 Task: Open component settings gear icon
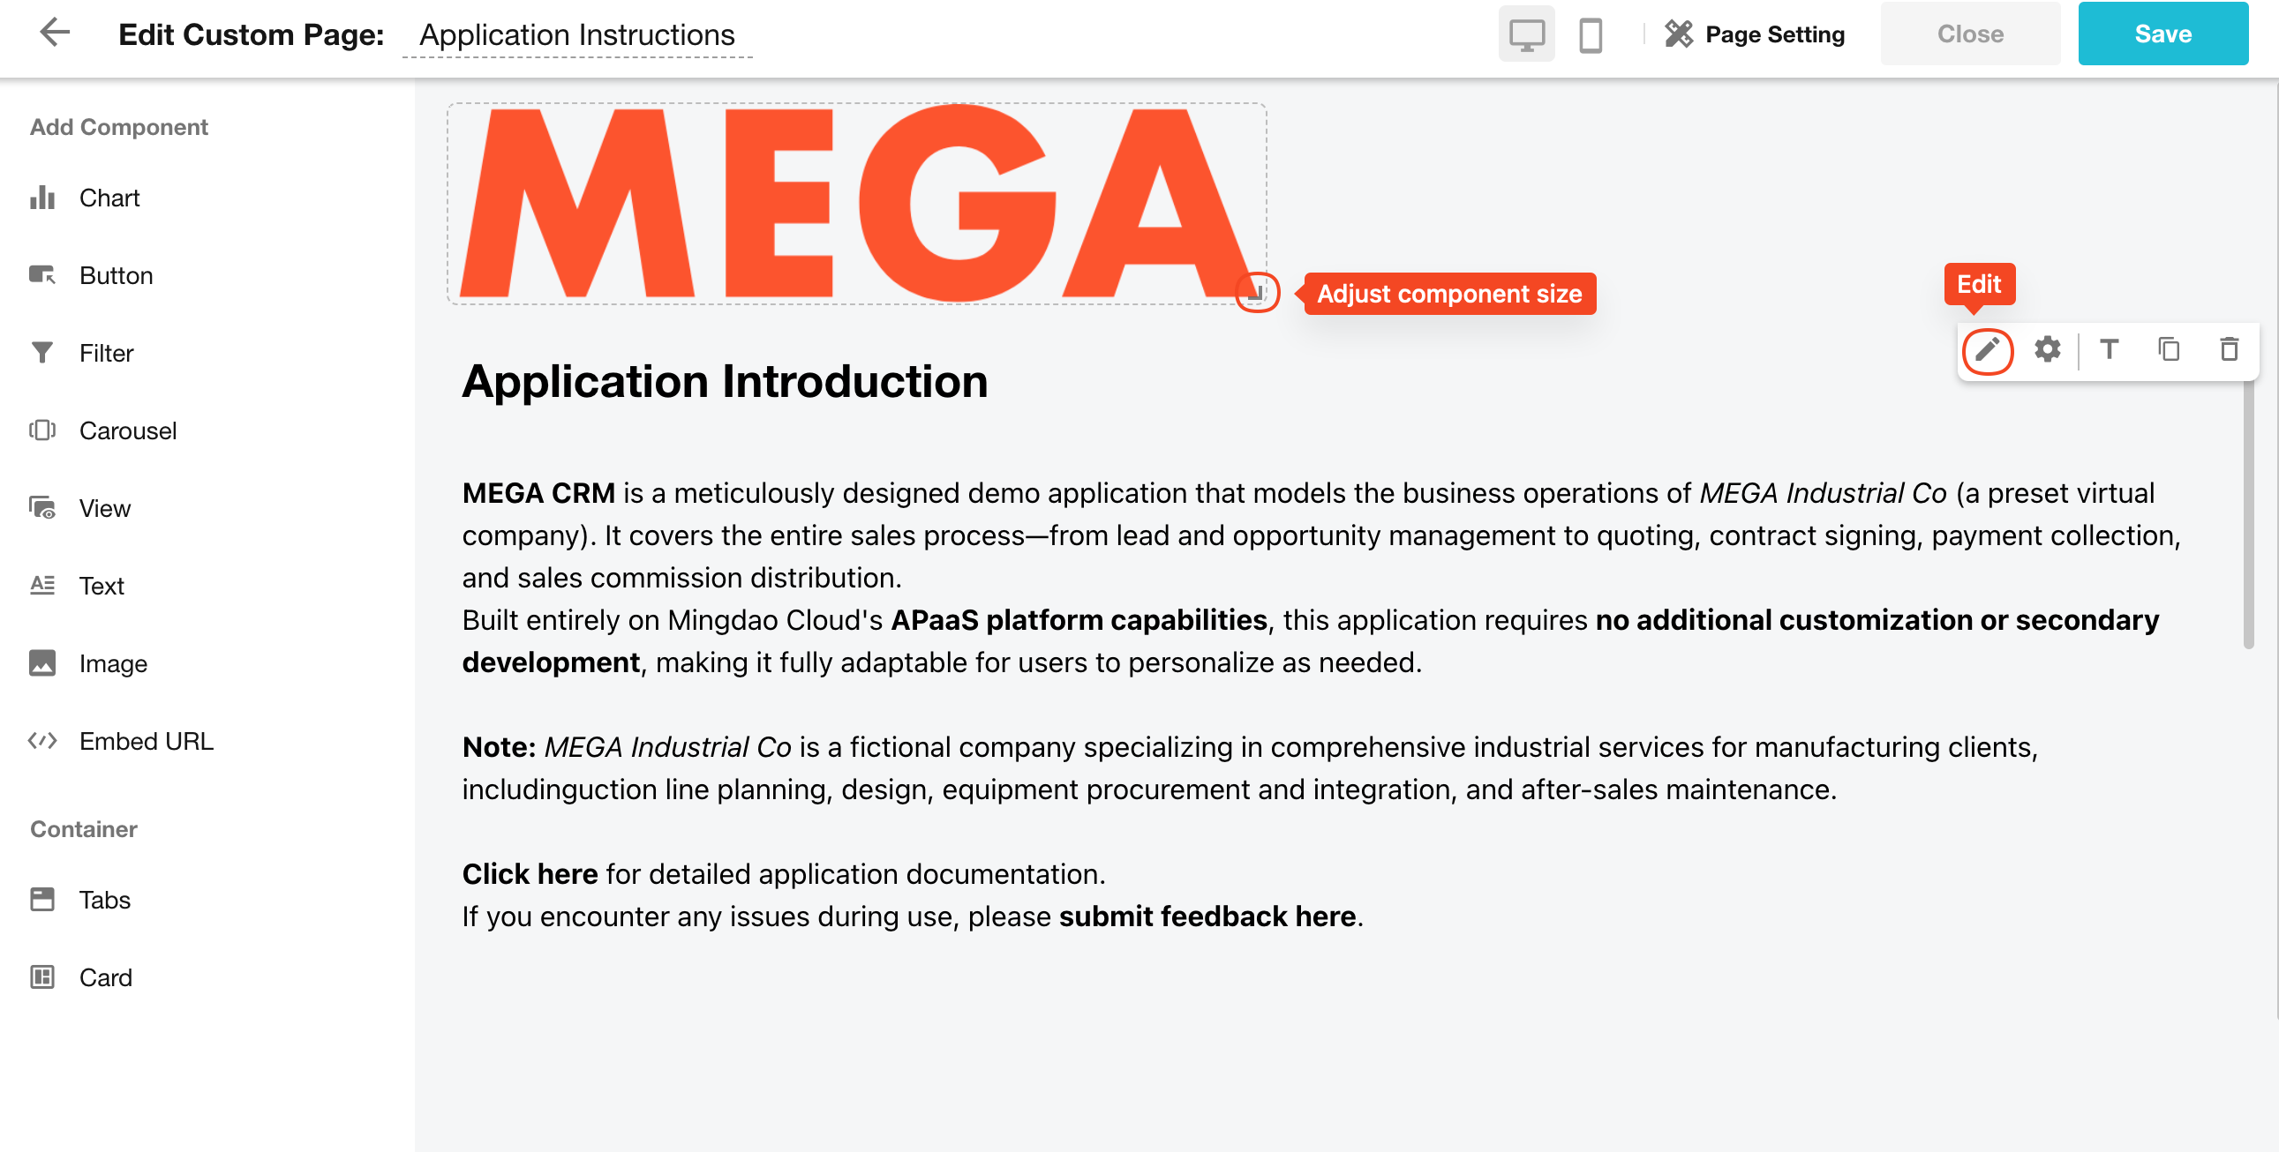2047,350
